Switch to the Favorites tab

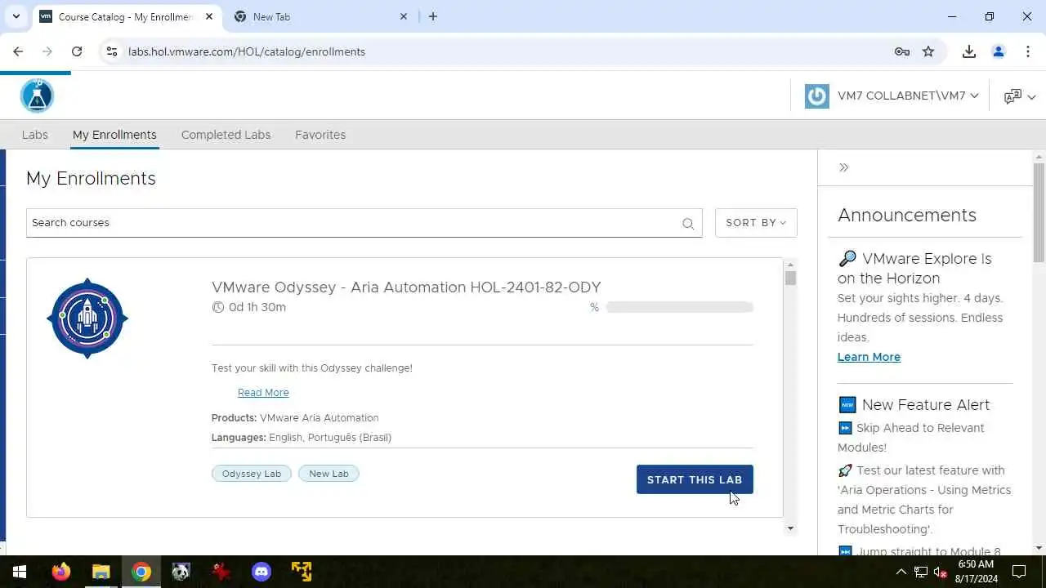320,135
